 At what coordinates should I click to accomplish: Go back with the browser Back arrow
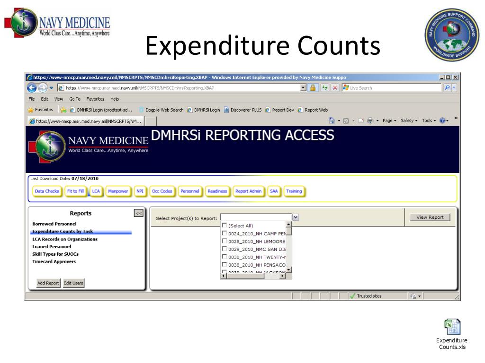(x=32, y=88)
